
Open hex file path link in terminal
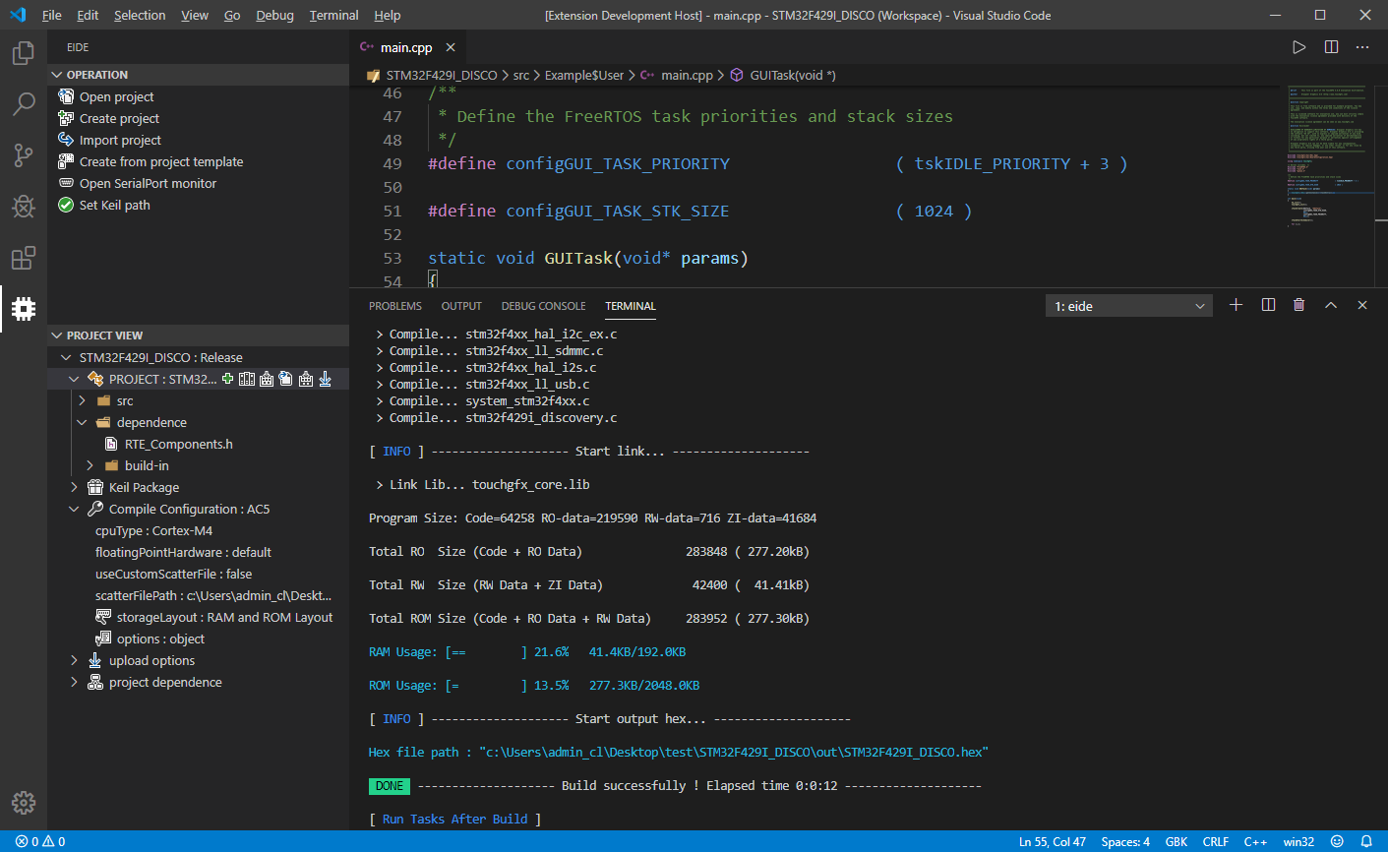(x=734, y=752)
